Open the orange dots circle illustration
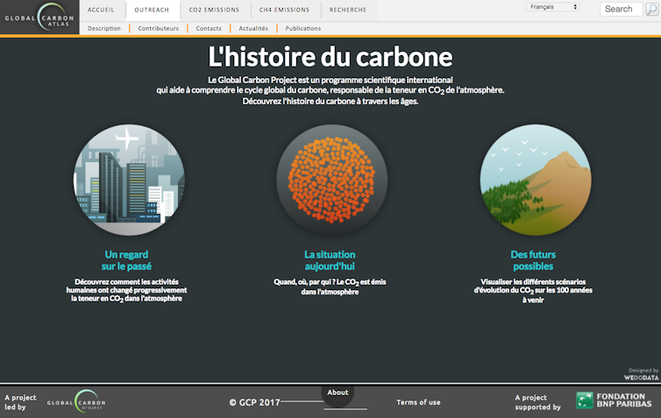Image resolution: width=661 pixels, height=418 pixels. (x=331, y=180)
